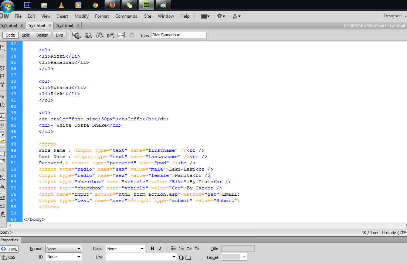The image size is (407, 264).
Task: Open VLC media player from taskbar
Action: tap(61, 5)
